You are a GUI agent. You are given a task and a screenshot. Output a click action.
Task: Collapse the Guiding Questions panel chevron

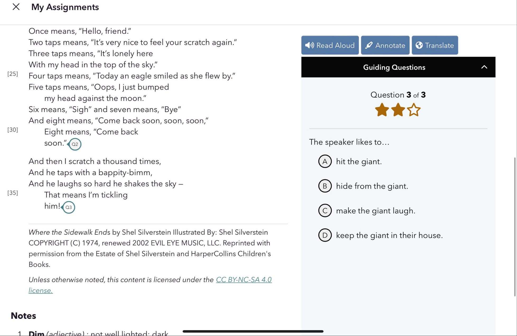tap(484, 67)
